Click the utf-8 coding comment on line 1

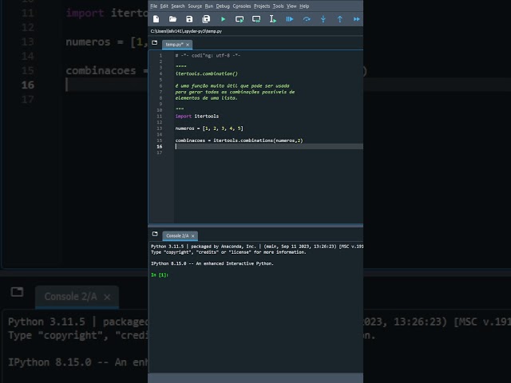tap(208, 55)
